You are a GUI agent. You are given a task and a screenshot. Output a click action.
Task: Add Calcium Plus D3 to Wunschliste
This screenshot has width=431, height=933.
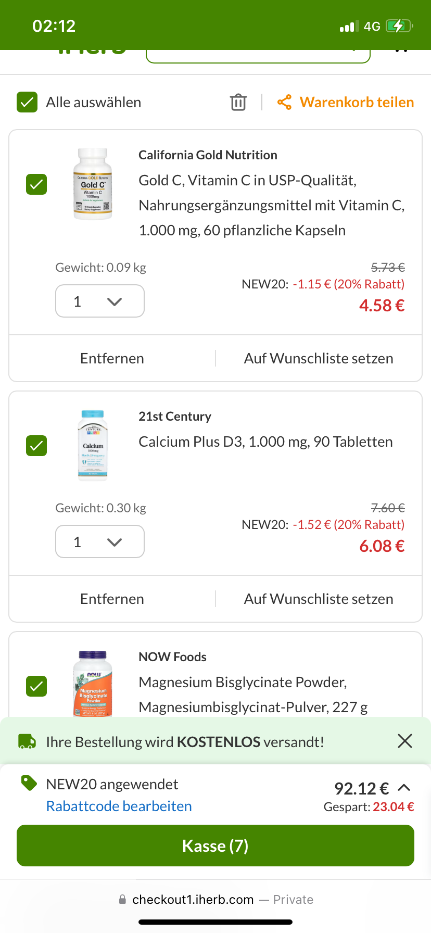(319, 599)
